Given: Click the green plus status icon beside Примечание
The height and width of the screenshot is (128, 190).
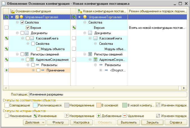Looking at the screenshot, I should point(6,70).
